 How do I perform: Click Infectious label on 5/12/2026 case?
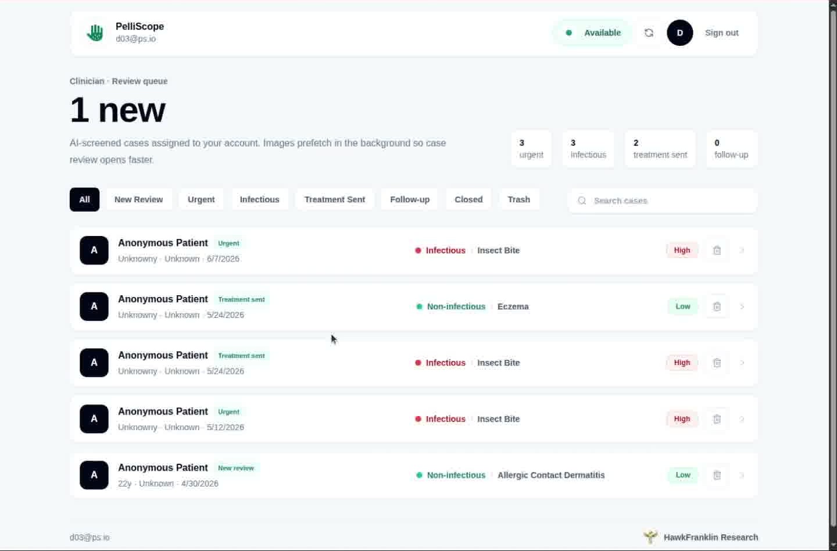pos(445,419)
